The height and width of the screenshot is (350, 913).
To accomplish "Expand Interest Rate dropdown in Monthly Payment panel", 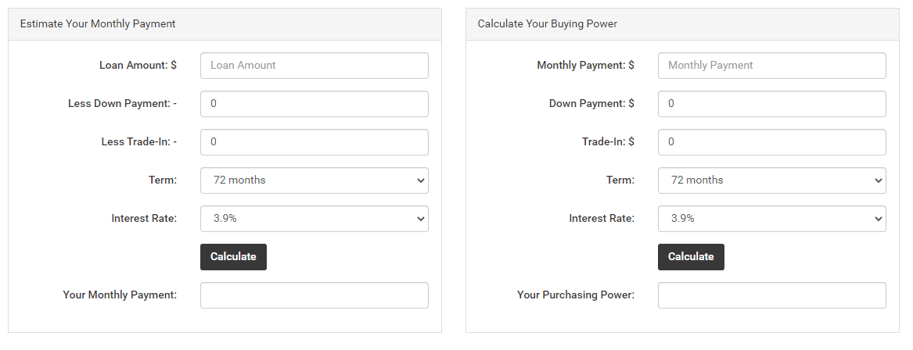I will pyautogui.click(x=315, y=220).
